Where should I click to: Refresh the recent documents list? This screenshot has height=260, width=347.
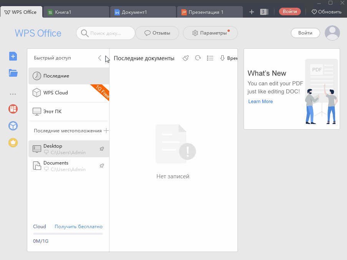[198, 58]
